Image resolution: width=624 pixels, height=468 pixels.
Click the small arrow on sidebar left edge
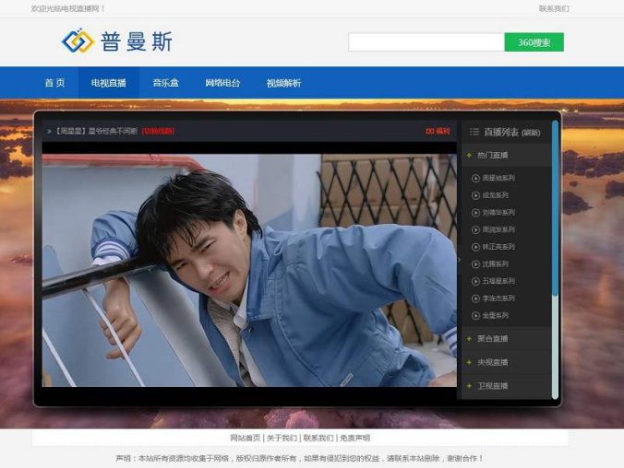click(460, 260)
